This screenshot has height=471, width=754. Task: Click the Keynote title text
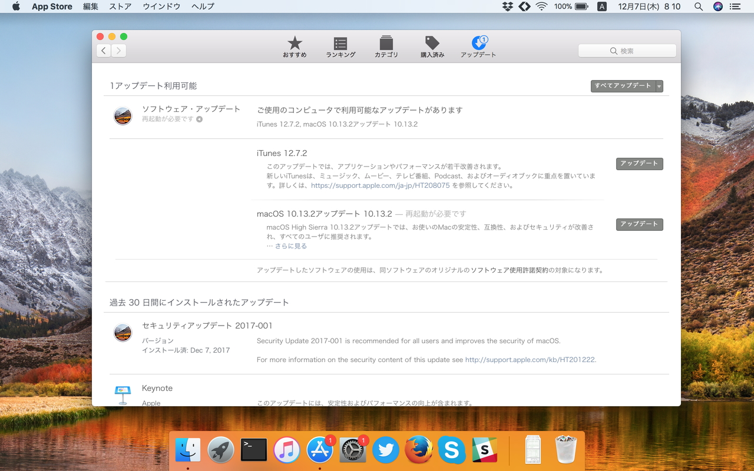[x=157, y=389]
